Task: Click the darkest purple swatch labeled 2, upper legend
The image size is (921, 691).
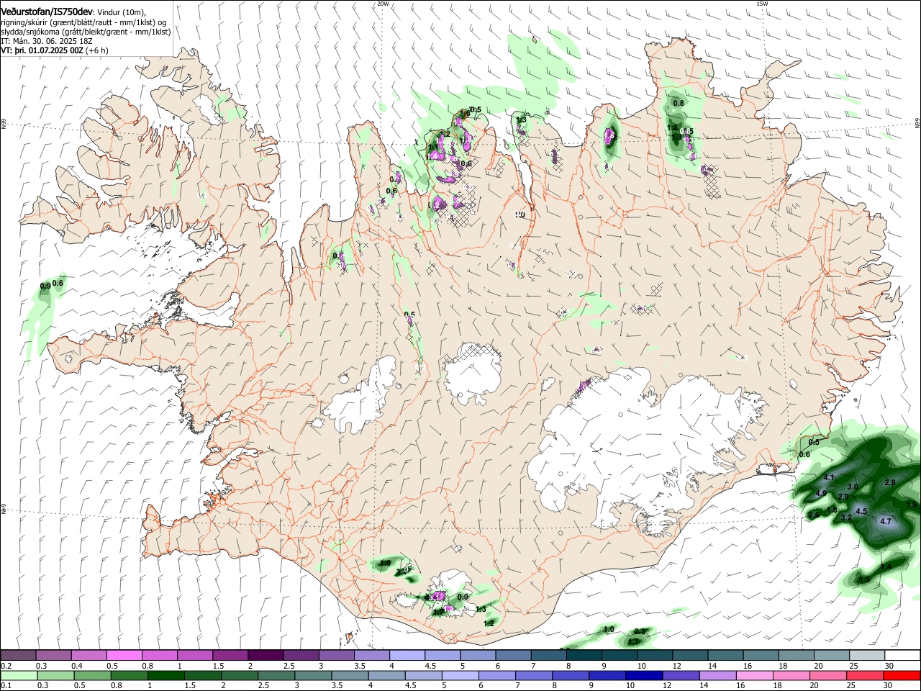Action: pos(265,655)
